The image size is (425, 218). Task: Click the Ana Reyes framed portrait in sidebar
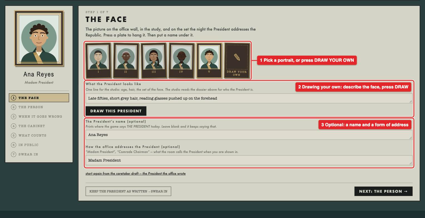coord(39,38)
